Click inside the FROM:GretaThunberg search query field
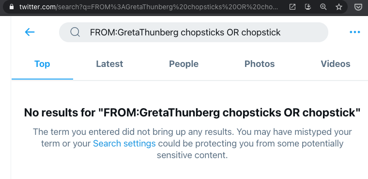Viewport: 368px width, 179px height. pos(194,32)
